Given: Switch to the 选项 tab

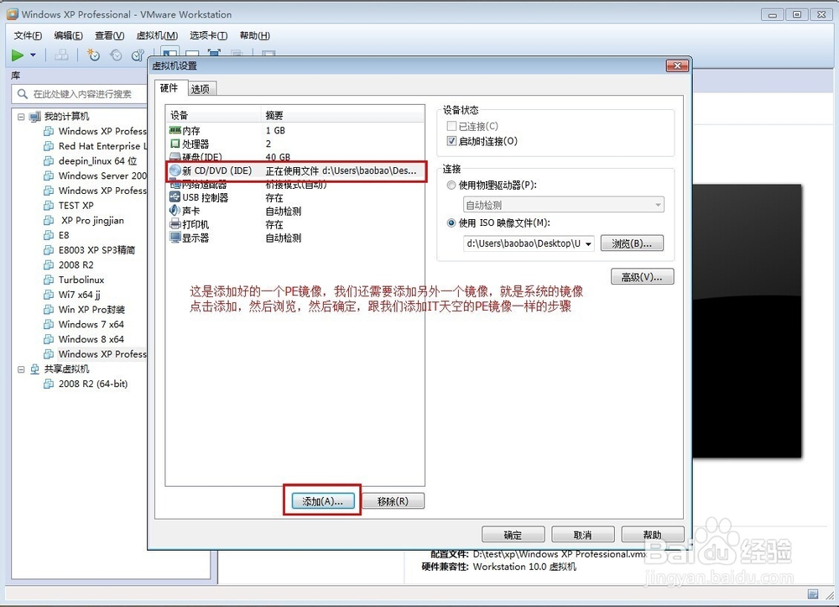Looking at the screenshot, I should click(201, 89).
